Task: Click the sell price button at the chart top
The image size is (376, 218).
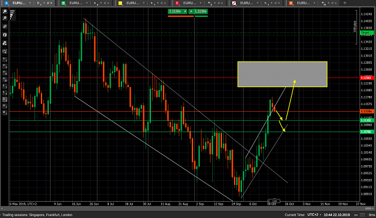Action: tap(177, 11)
